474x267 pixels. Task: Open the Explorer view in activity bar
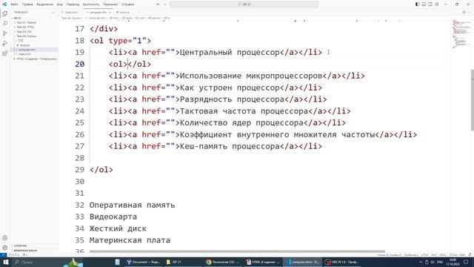tap(5, 13)
